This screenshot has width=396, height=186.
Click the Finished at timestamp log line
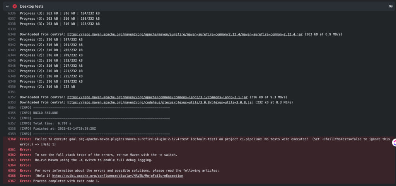pos(58,129)
